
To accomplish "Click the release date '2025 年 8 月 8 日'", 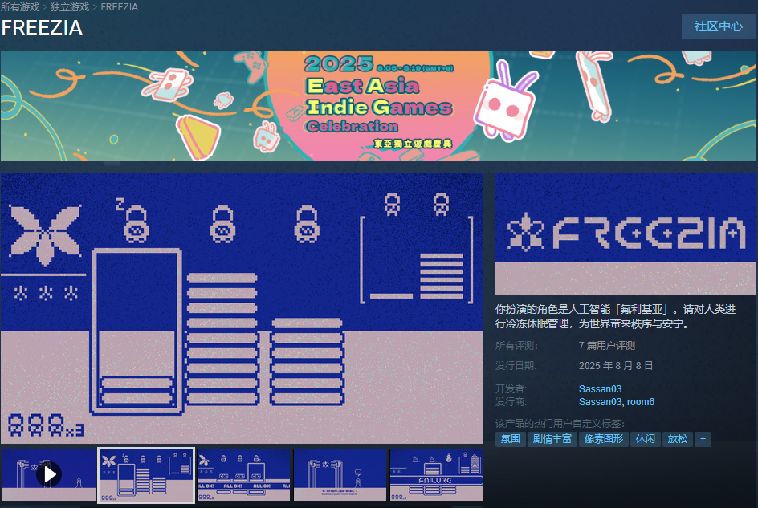I will pyautogui.click(x=616, y=366).
